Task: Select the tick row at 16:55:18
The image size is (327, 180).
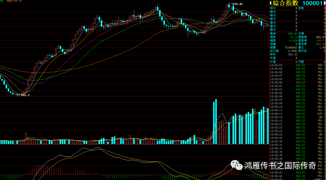Action: pos(298,117)
